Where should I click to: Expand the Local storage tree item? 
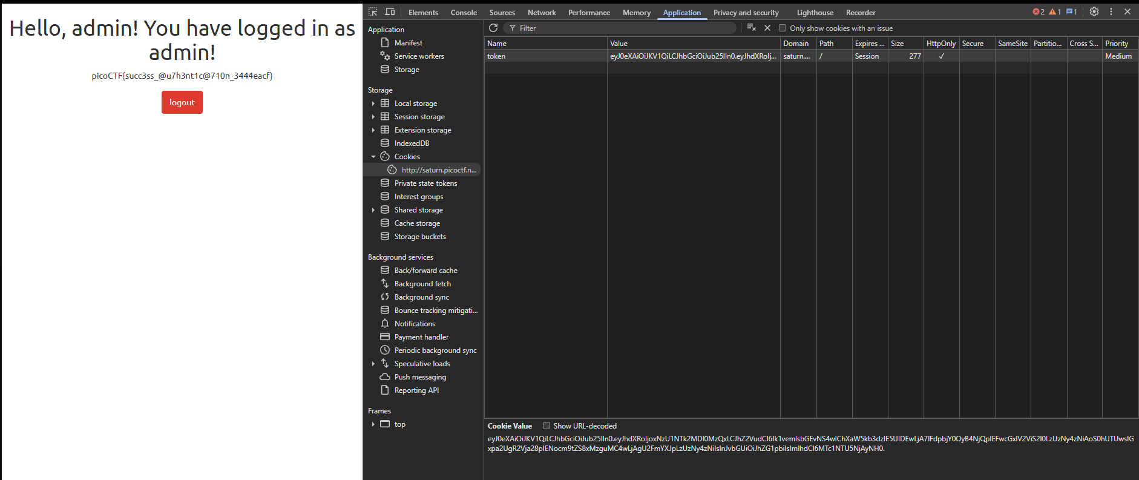click(x=373, y=104)
